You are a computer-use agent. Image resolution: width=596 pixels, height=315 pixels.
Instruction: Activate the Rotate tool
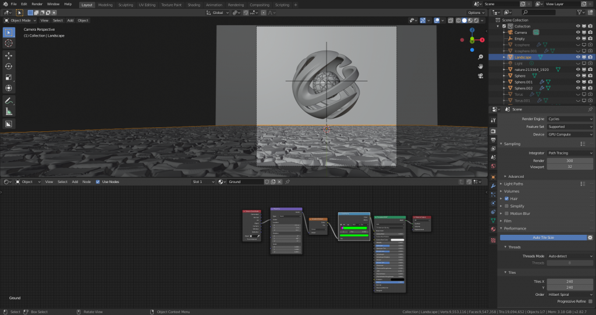[x=8, y=66]
